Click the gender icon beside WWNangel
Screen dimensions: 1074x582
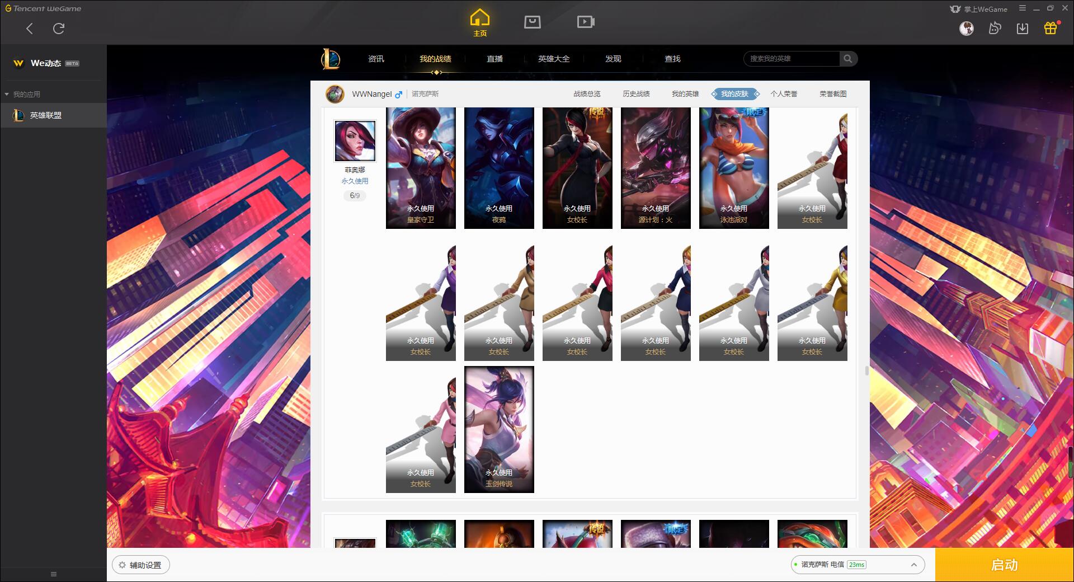coord(399,95)
